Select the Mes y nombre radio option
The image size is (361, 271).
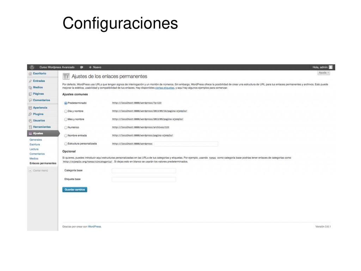66,119
